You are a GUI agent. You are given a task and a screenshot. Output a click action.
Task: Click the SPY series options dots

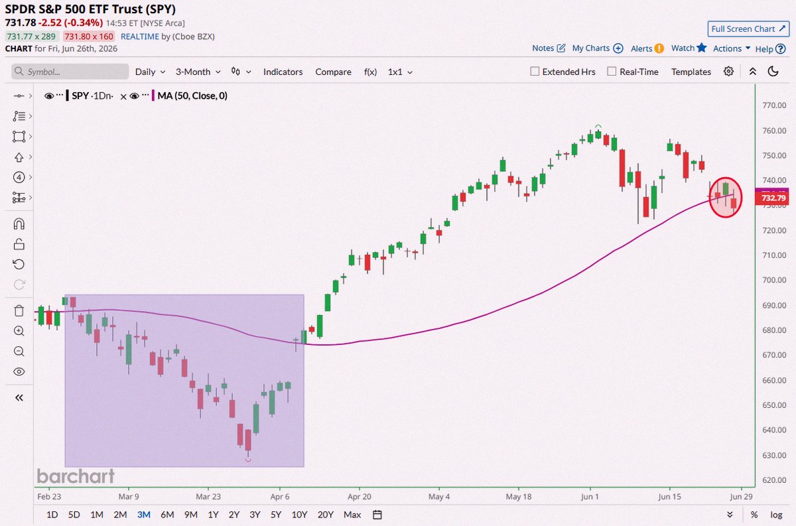tap(60, 96)
